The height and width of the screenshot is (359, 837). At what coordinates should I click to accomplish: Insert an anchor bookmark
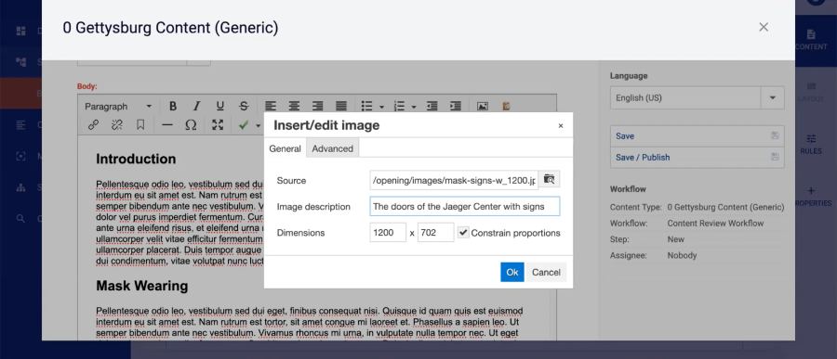coord(140,124)
